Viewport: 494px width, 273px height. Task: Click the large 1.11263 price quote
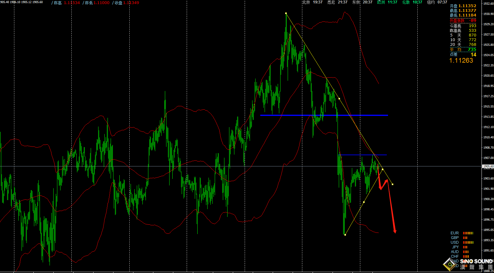pyautogui.click(x=461, y=60)
